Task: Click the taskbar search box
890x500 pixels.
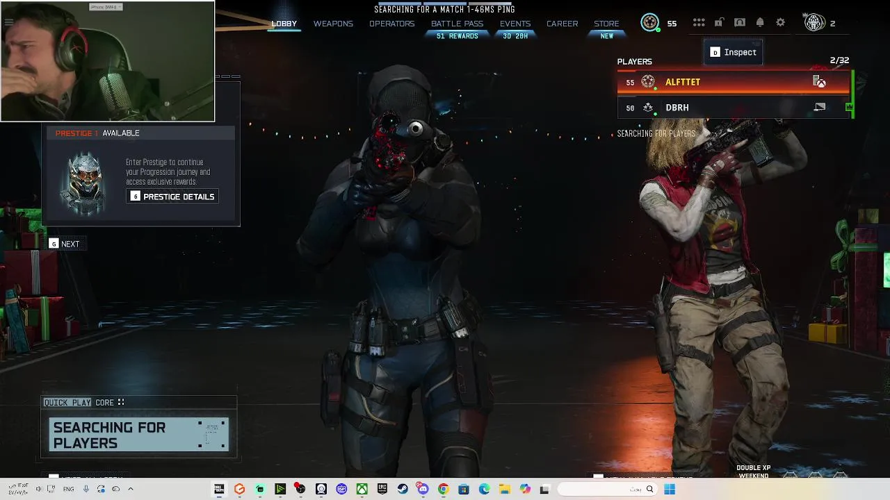Action: pyautogui.click(x=608, y=489)
